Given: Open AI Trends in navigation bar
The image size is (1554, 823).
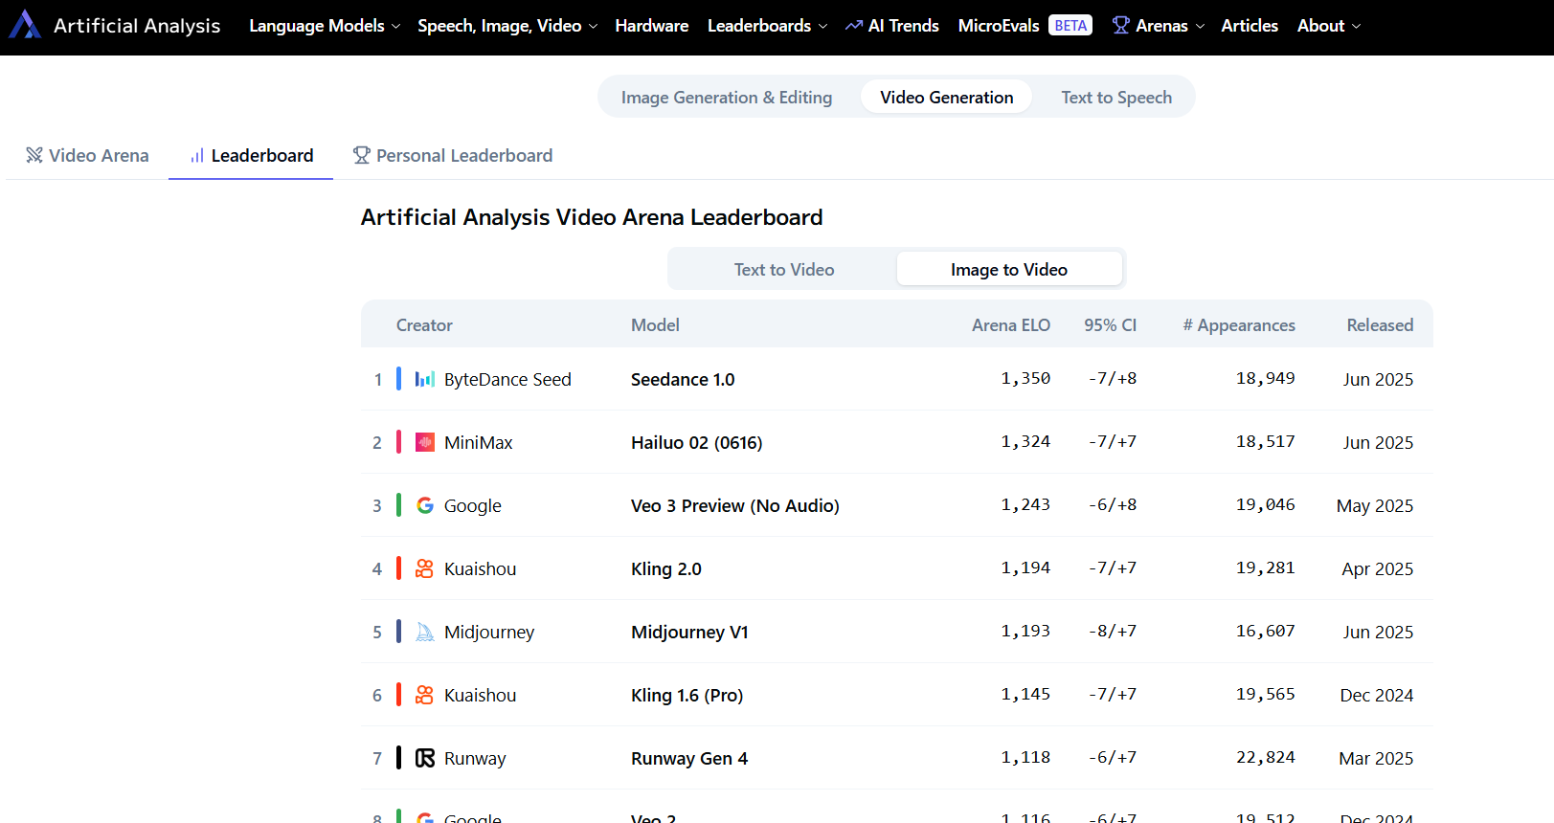Looking at the screenshot, I should [892, 26].
